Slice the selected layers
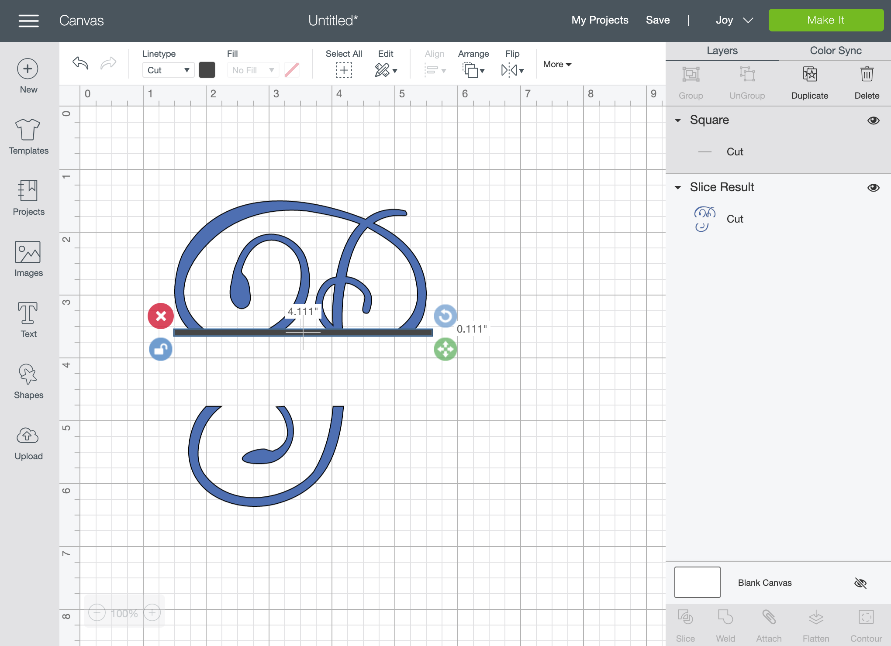This screenshot has height=646, width=891. 685,626
